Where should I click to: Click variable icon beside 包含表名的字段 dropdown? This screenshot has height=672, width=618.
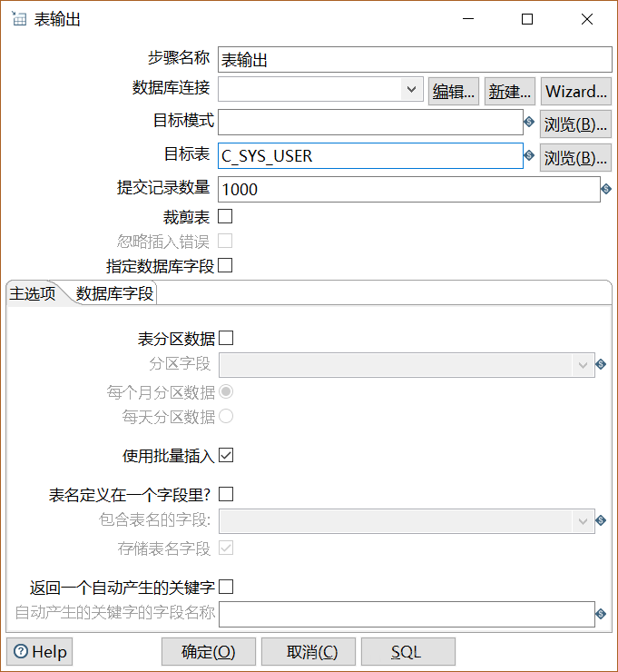tap(601, 520)
